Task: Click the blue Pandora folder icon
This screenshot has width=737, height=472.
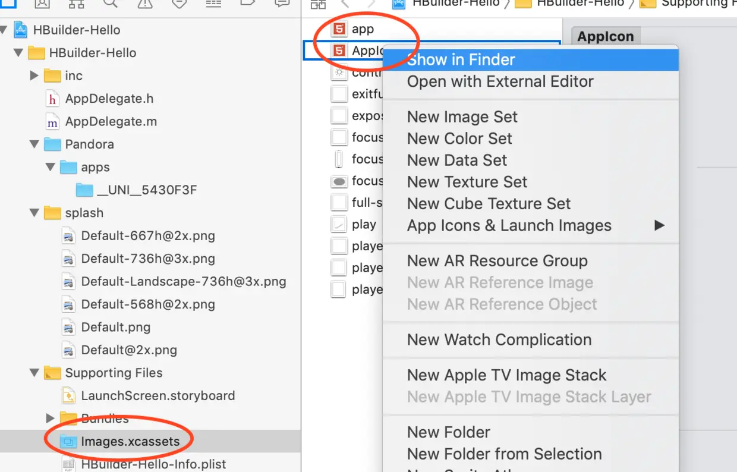Action: (52, 144)
